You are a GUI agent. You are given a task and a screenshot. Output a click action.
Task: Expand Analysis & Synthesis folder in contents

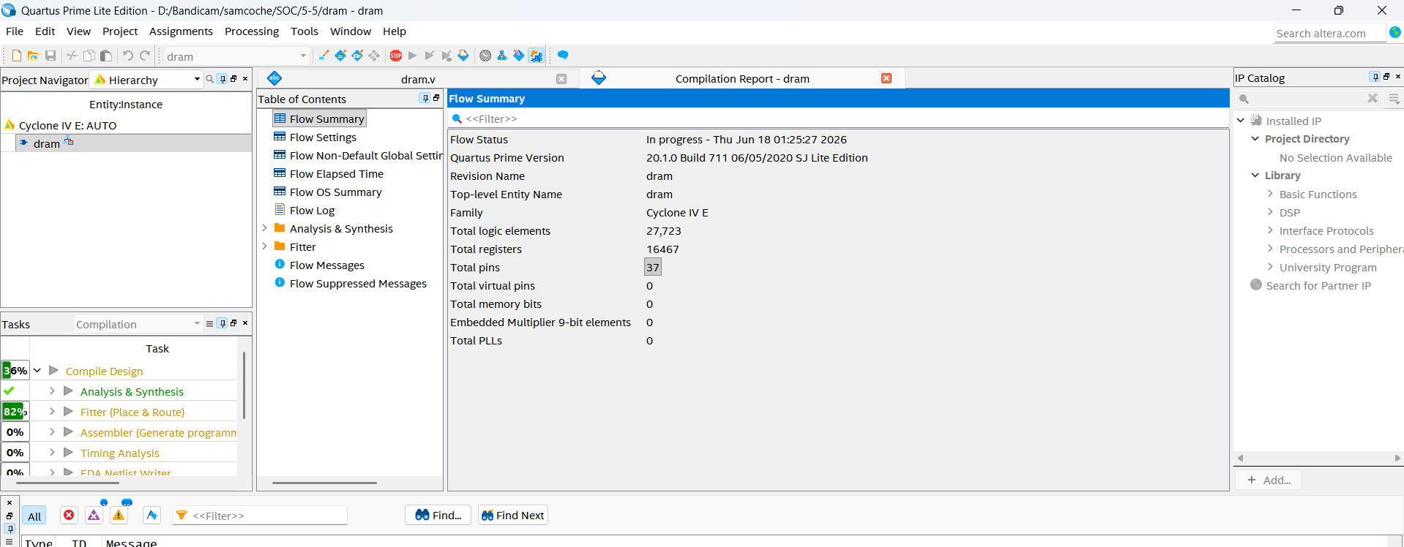(264, 228)
